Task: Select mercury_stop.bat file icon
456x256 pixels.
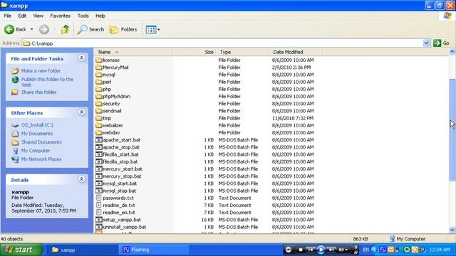Action: click(x=99, y=176)
